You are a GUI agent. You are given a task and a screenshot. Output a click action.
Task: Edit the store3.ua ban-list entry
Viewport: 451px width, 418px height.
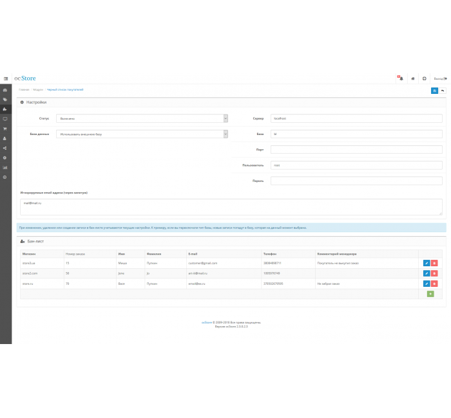click(427, 263)
